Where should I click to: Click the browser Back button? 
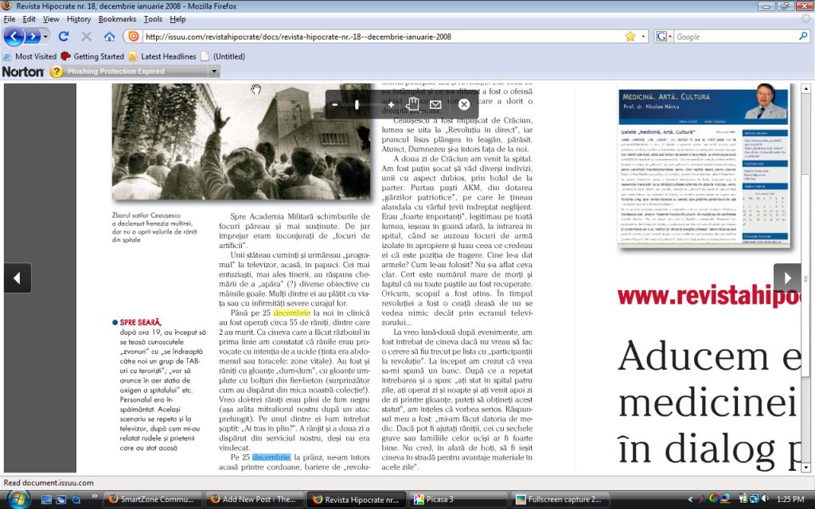coord(14,37)
